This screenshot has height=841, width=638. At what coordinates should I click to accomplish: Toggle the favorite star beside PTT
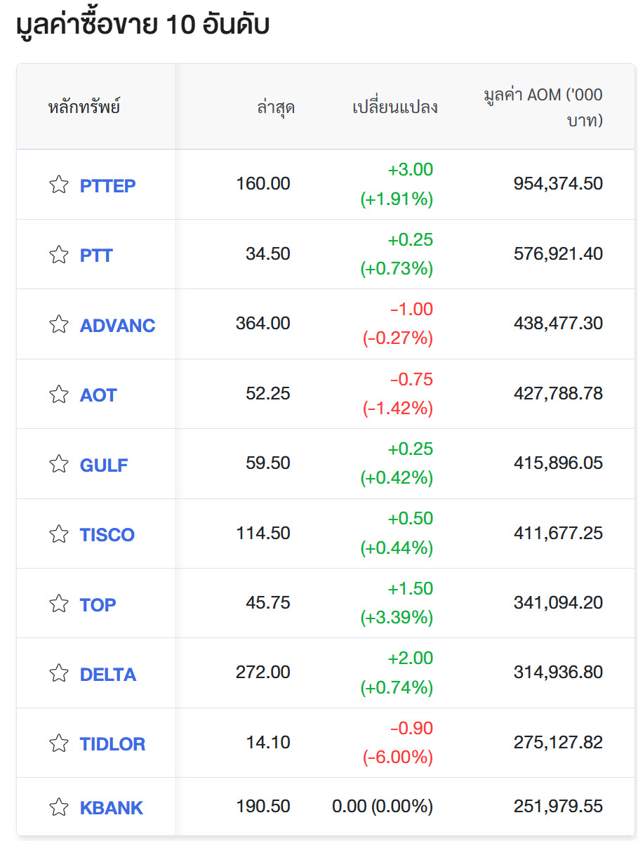click(x=59, y=254)
